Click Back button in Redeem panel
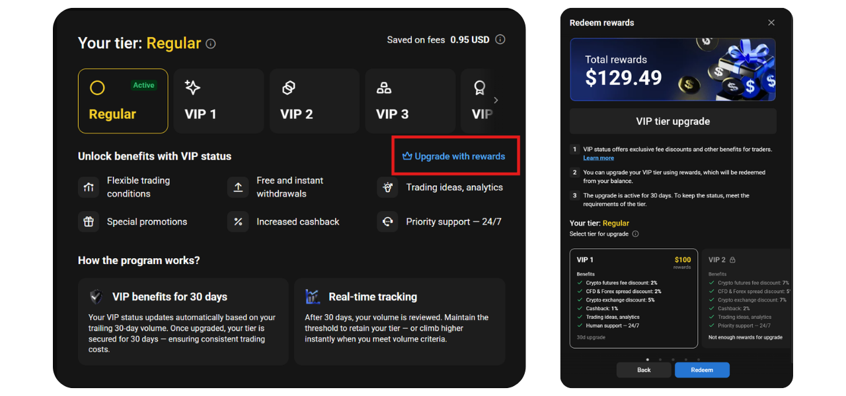The height and width of the screenshot is (396, 846). [x=644, y=370]
